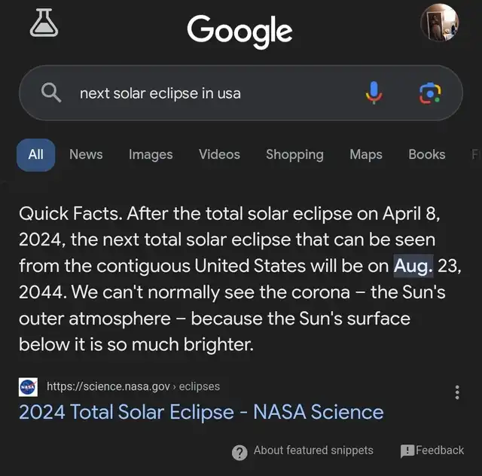Viewport: 482px width, 476px height.
Task: Click the question mark help icon
Action: click(x=239, y=452)
